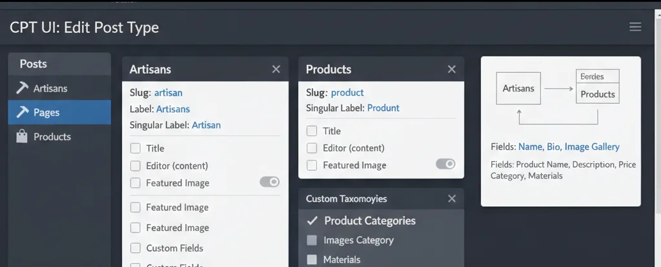Click the Artisans box in the diagram

518,88
